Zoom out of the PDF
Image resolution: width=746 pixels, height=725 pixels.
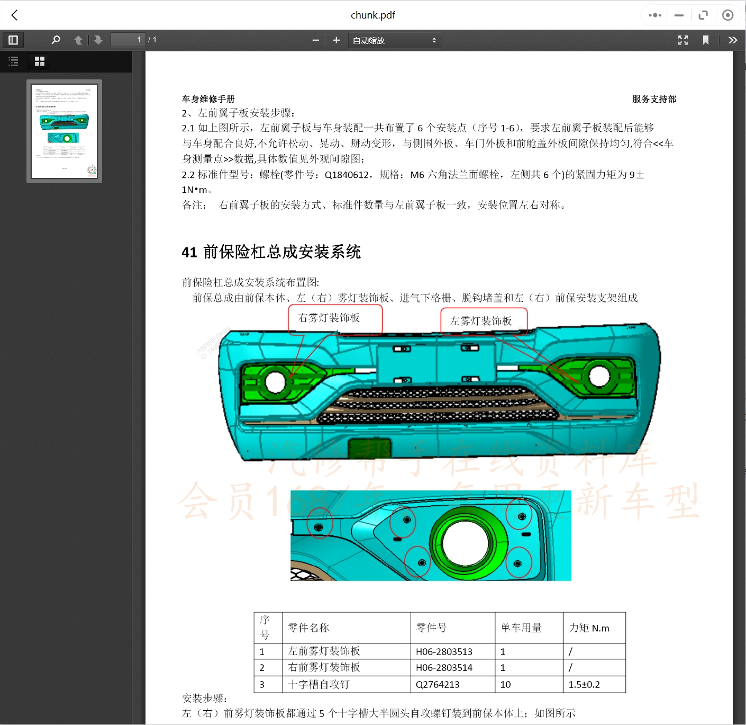(315, 40)
